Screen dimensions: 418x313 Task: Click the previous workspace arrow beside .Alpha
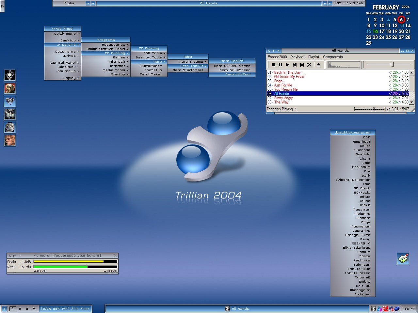tap(88, 3)
